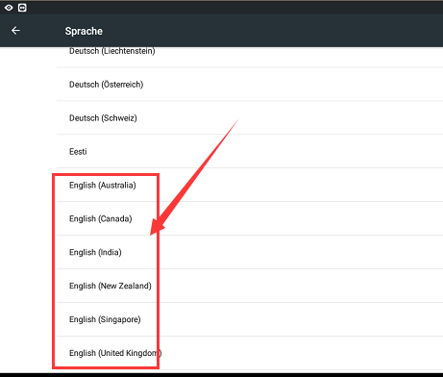This screenshot has height=377, width=443.
Task: Choose English (Singapore) from list
Action: tap(250, 319)
